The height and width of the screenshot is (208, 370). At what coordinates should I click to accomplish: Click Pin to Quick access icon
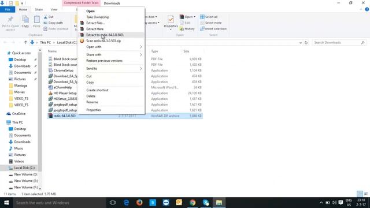tap(10, 19)
